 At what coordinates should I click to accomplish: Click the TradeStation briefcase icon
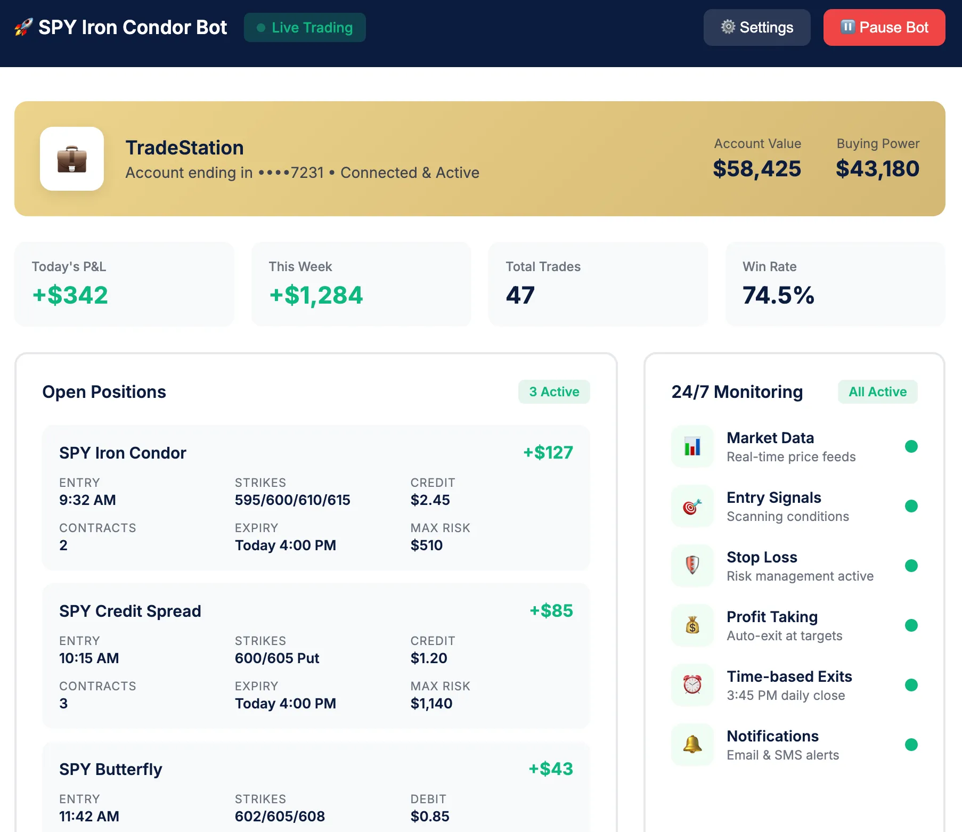tap(72, 159)
